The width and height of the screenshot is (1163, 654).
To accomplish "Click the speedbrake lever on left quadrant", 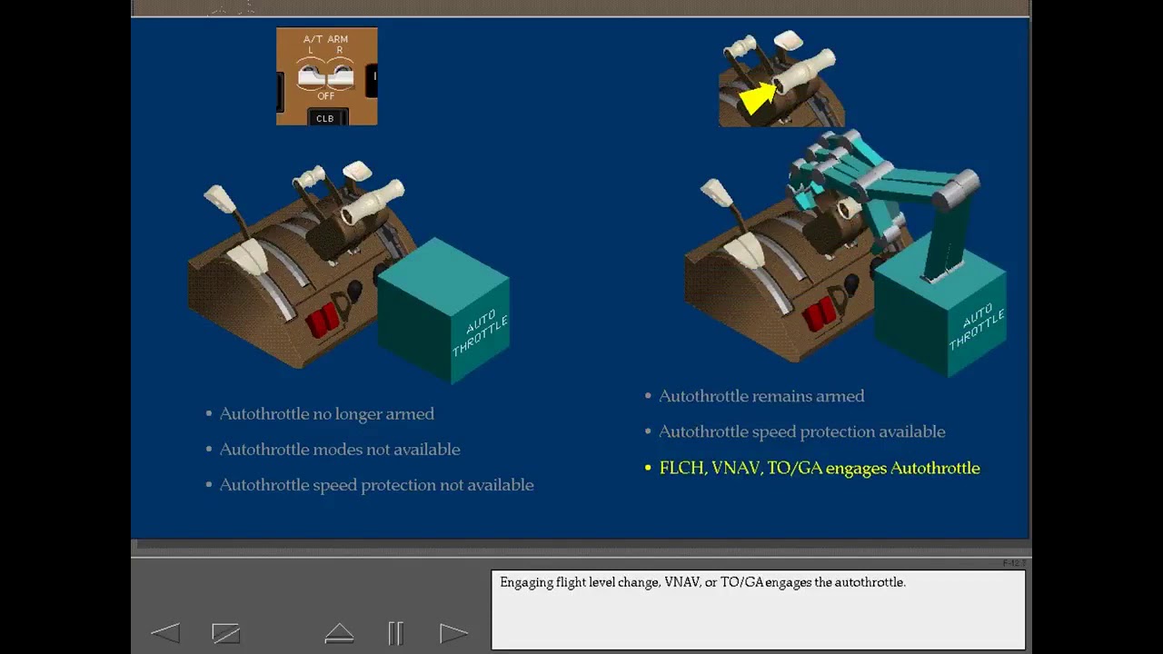I will (x=236, y=231).
